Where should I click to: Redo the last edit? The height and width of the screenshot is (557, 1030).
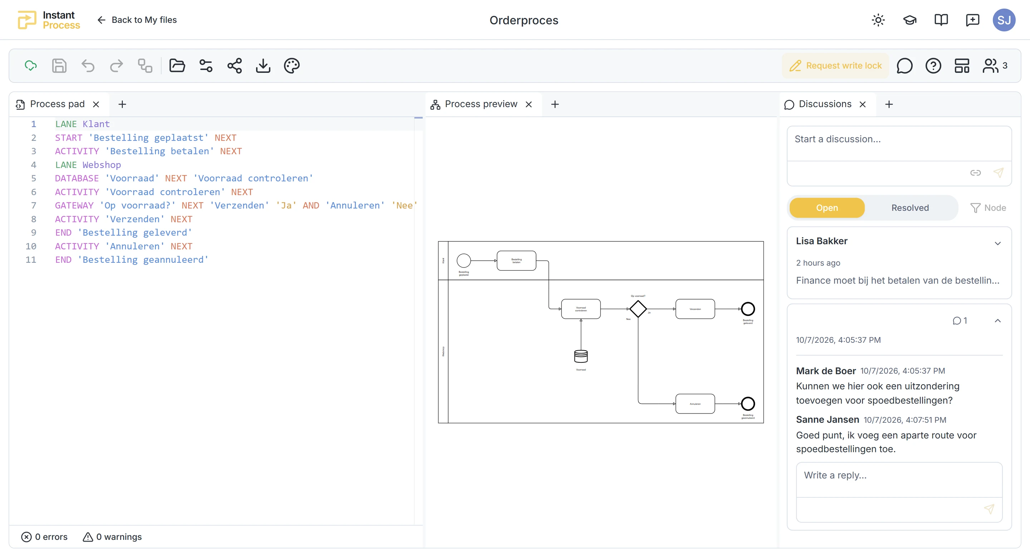point(116,65)
